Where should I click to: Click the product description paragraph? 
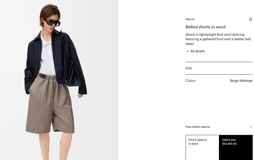218,39
